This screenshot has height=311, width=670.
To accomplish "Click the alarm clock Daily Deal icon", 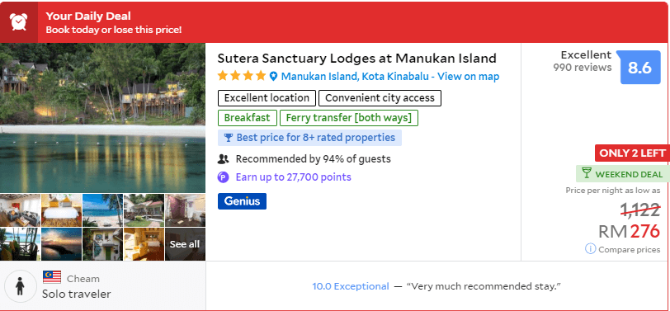I will (x=19, y=21).
